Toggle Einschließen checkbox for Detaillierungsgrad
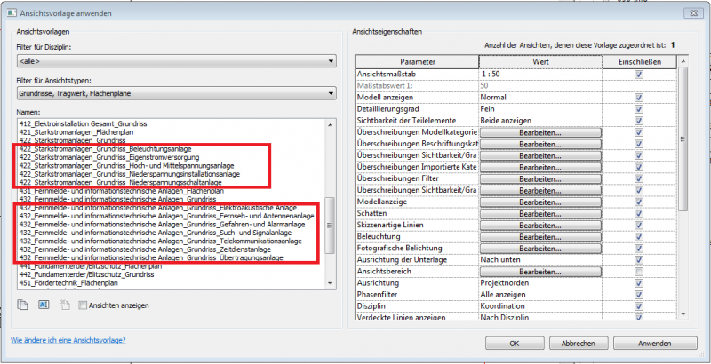The height and width of the screenshot is (364, 711). click(638, 108)
